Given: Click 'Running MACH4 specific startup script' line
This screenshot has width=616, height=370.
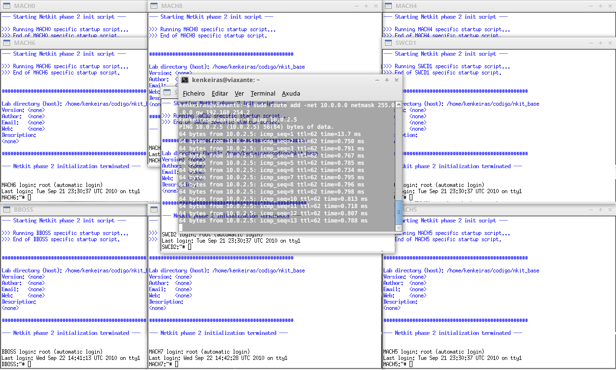Looking at the screenshot, I should click(x=447, y=29).
